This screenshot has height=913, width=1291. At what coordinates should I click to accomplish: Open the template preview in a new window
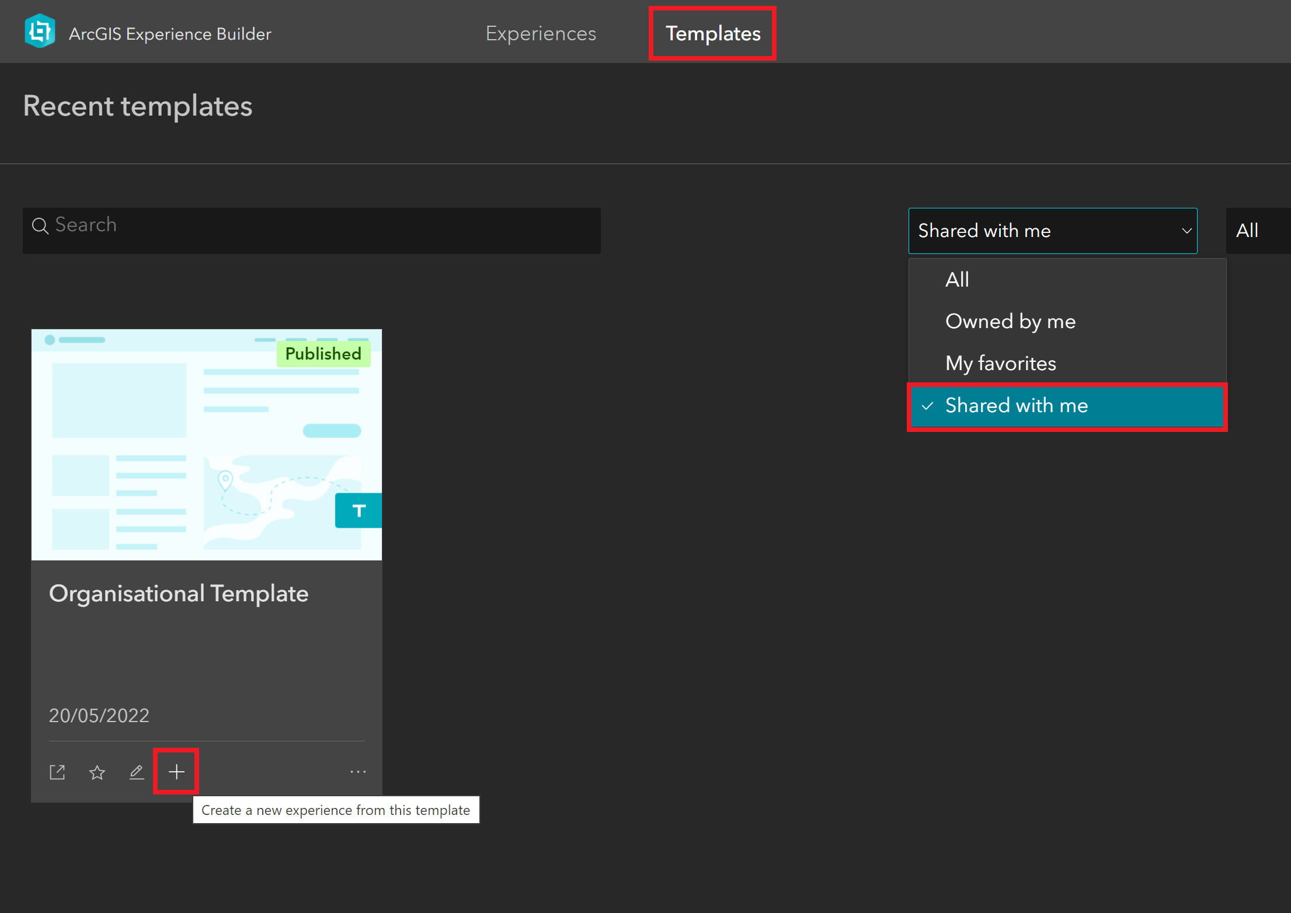[x=57, y=772]
